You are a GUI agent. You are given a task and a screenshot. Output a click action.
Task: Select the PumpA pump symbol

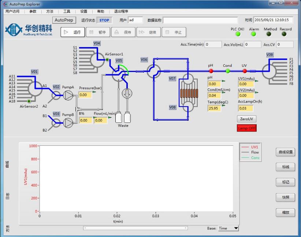68,96
